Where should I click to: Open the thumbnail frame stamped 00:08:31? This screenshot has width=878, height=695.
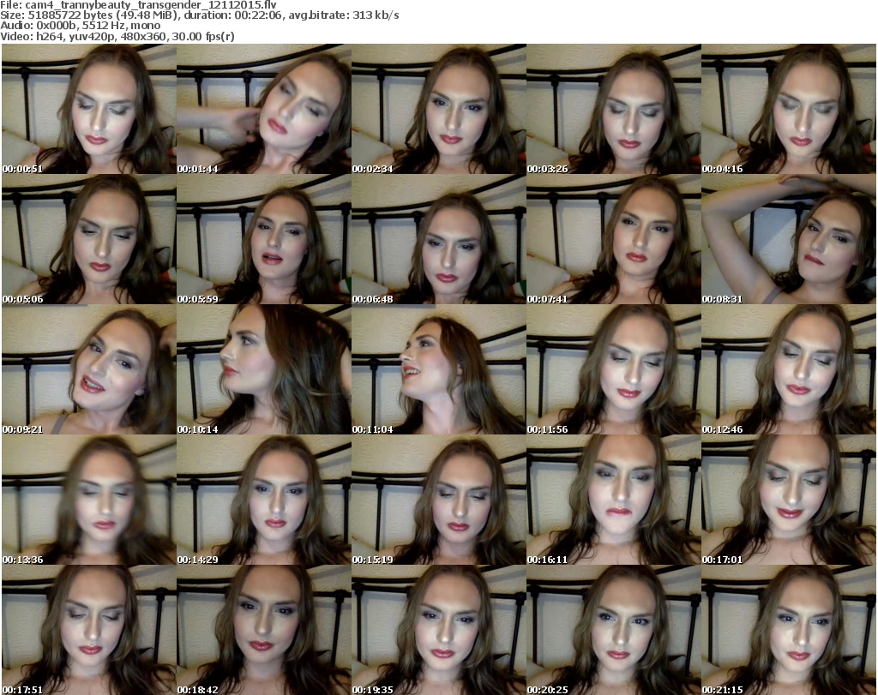pos(789,239)
